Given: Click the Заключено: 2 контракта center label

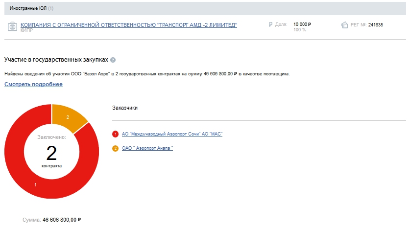Looking at the screenshot, I should click(51, 152).
